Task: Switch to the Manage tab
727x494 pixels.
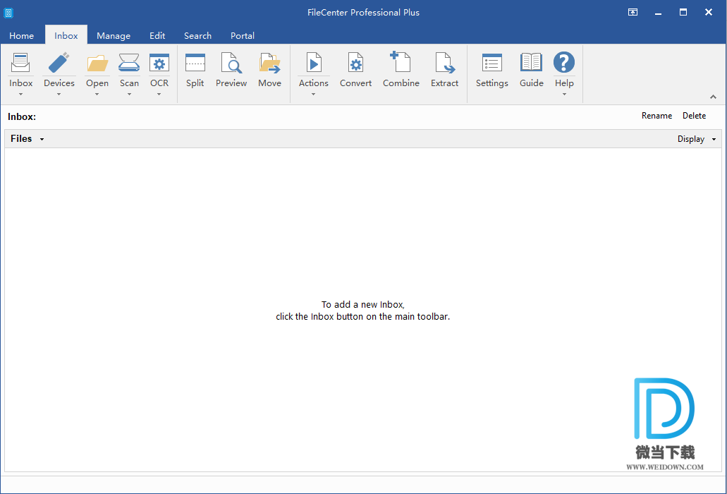Action: click(x=114, y=36)
